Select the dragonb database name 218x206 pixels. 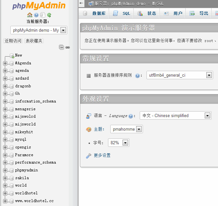pyautogui.click(x=23, y=86)
